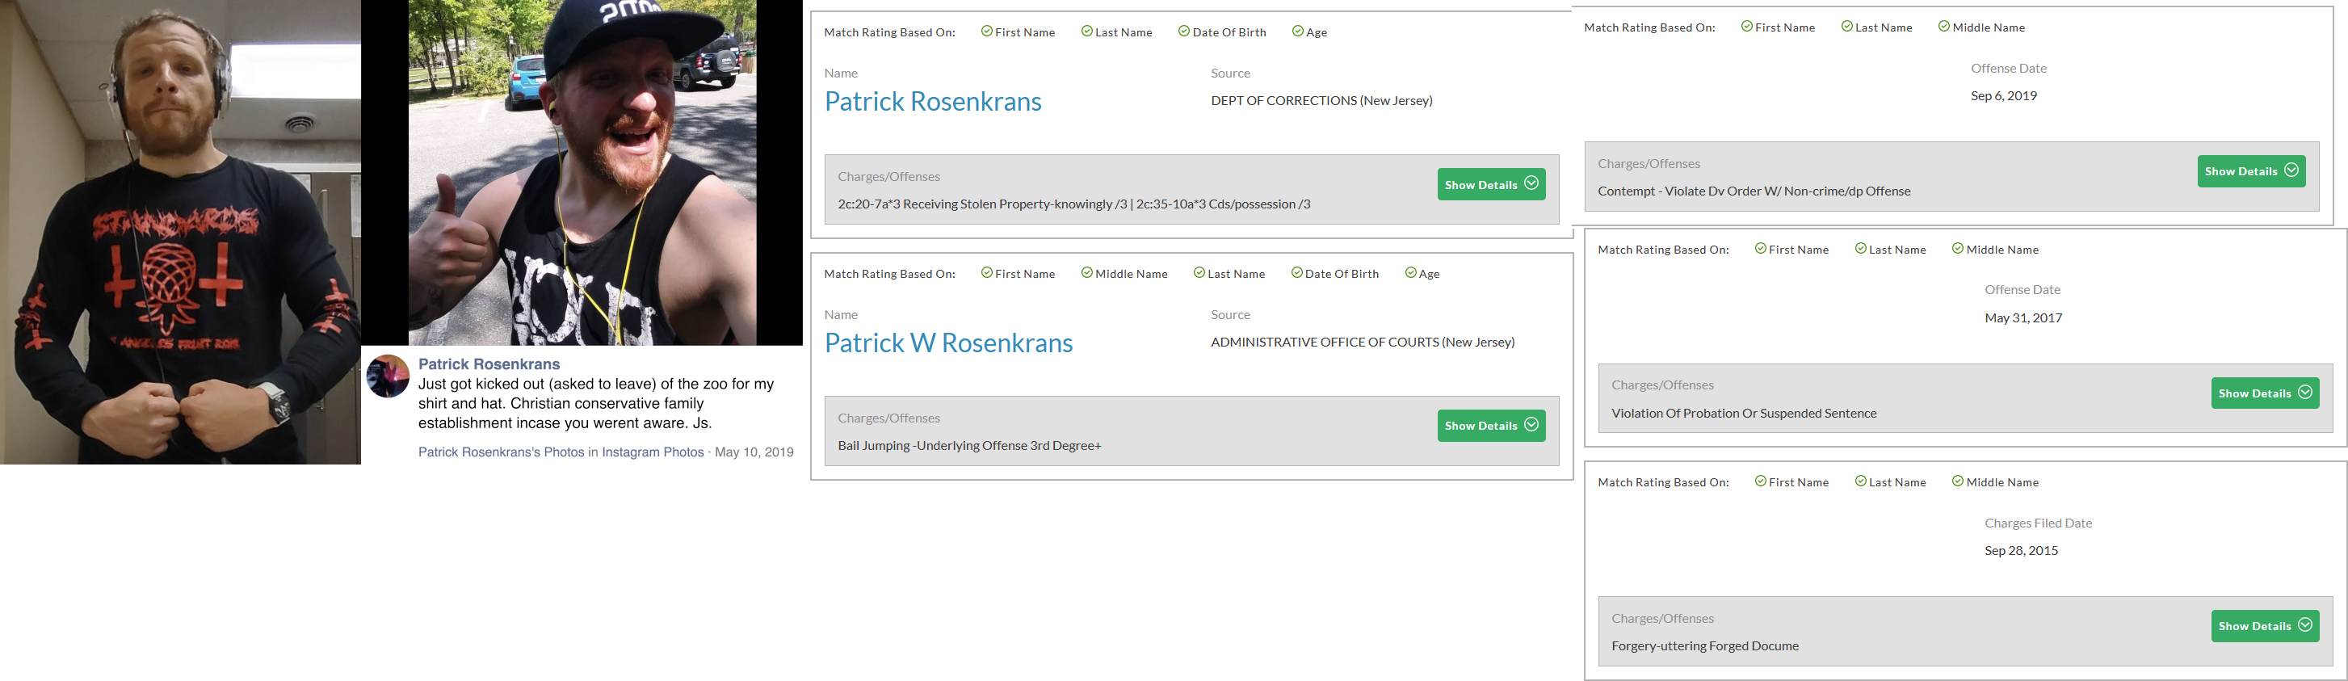The height and width of the screenshot is (681, 2348).
Task: Click the Middle Name check icon on the May 31, 2017 record
Action: [1957, 249]
